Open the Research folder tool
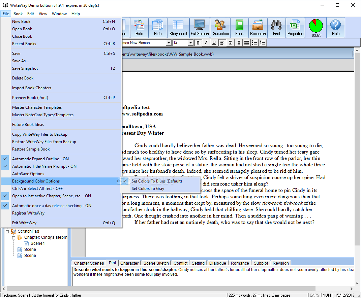 [258, 27]
